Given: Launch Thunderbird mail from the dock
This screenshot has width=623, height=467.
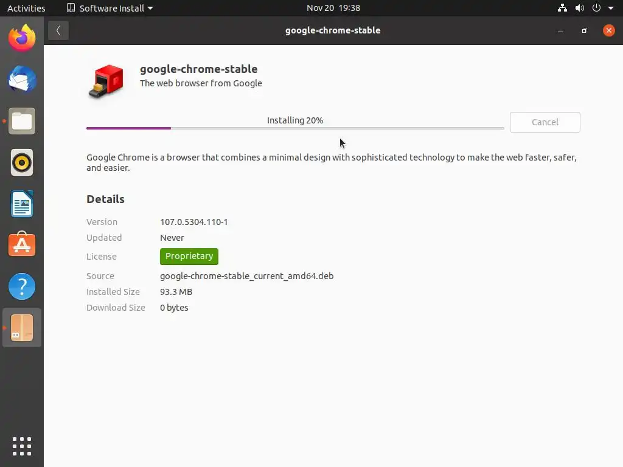Looking at the screenshot, I should point(22,80).
